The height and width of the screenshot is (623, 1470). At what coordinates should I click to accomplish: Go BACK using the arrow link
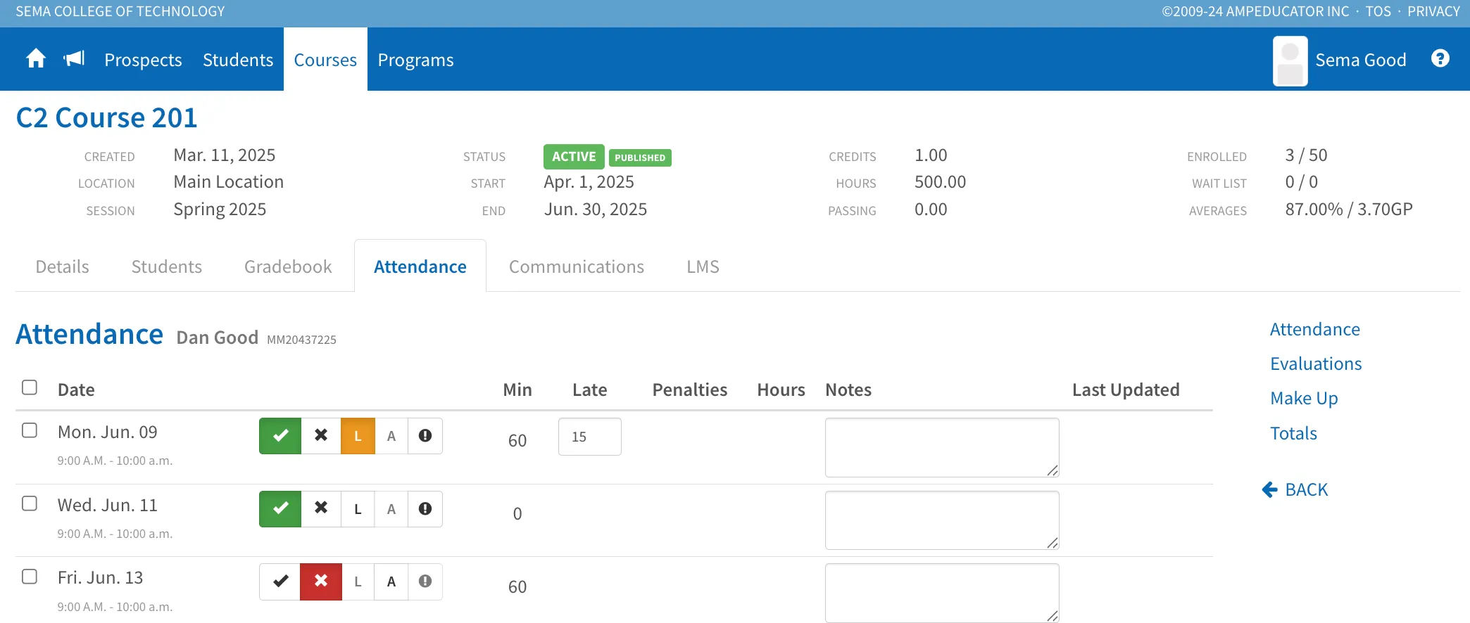coord(1295,489)
